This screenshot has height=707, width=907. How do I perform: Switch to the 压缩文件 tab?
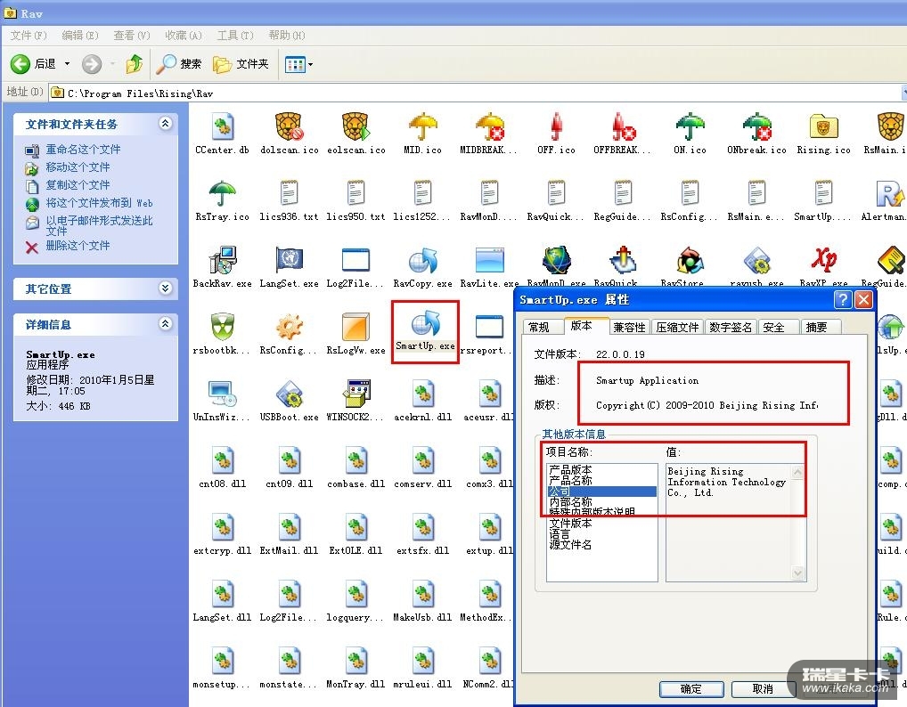tap(677, 327)
